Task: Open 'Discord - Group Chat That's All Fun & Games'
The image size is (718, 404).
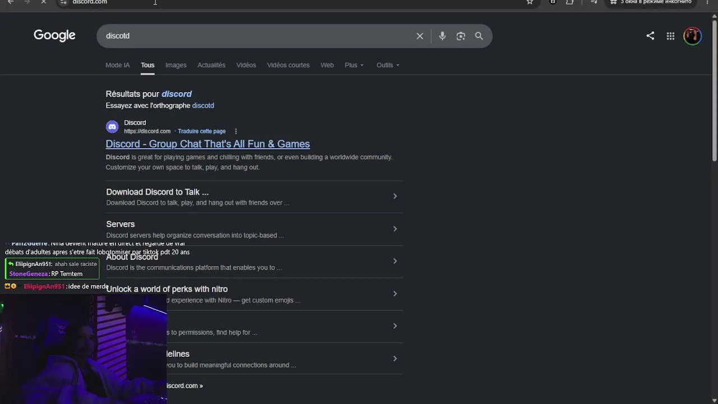Action: (208, 144)
